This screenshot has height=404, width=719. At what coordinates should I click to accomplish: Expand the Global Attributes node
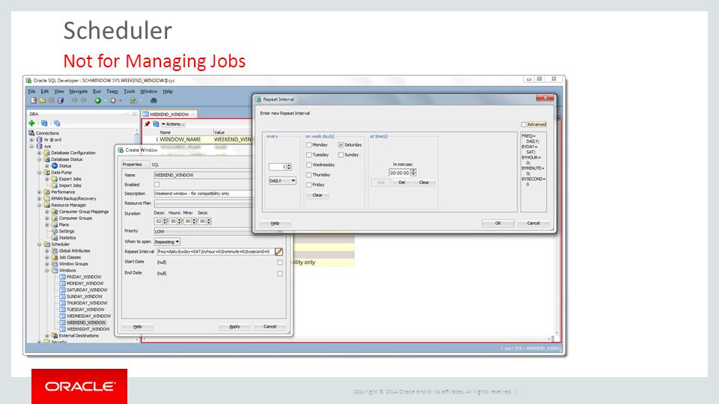[46, 251]
